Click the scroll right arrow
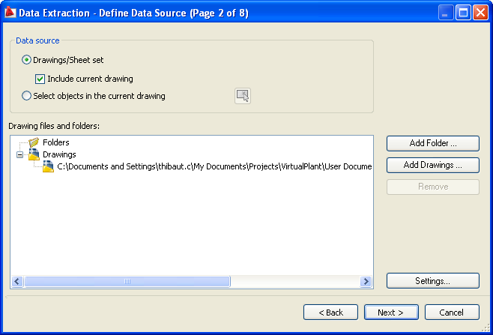493x335 pixels. click(366, 281)
